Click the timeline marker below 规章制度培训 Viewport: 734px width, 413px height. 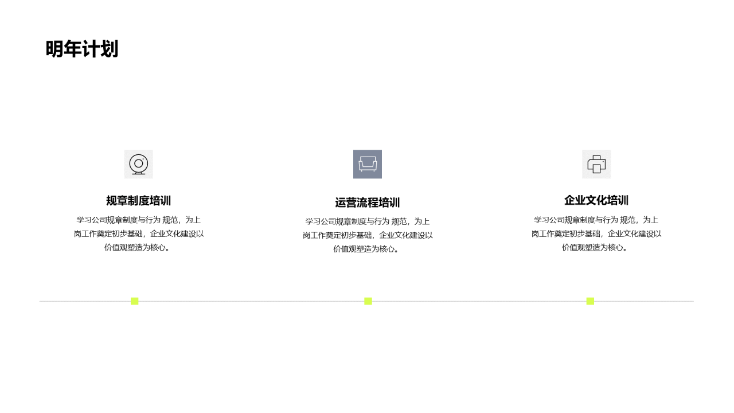(x=135, y=301)
